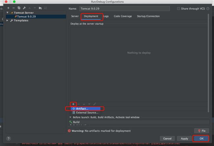This screenshot has width=214, height=146.
Task: Choose Artifact... from the popup menu
Action: (x=86, y=109)
